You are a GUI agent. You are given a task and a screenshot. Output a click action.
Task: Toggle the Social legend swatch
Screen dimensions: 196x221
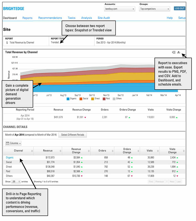(81, 99)
